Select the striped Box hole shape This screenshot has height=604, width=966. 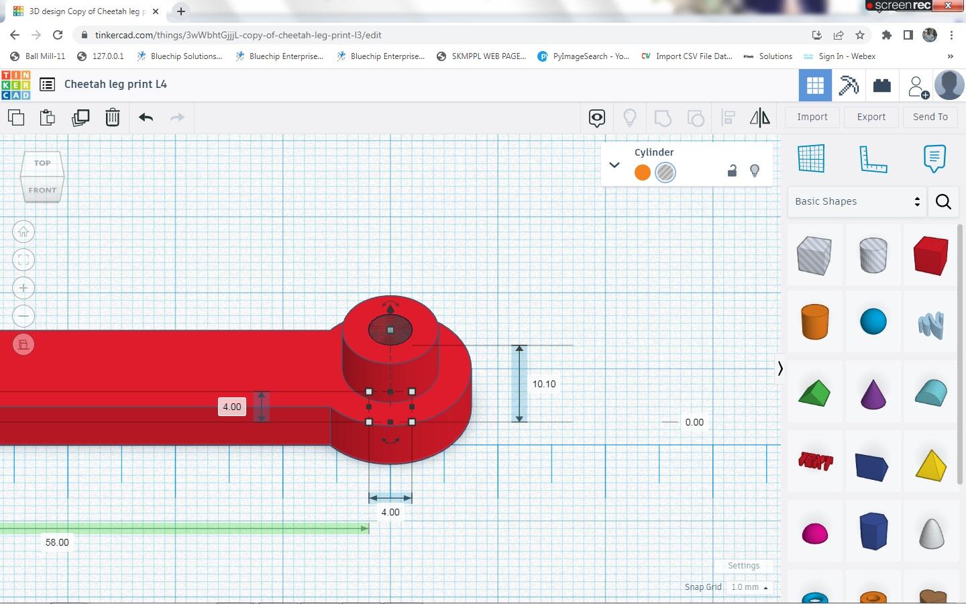point(814,256)
